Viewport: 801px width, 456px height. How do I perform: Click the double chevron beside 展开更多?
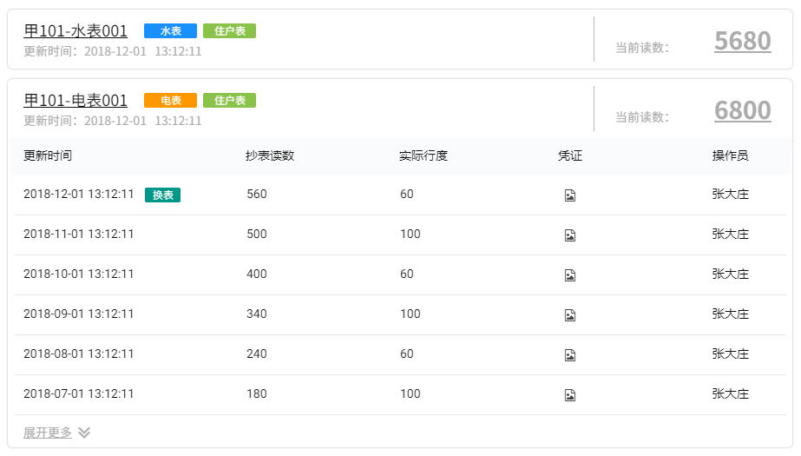[84, 433]
